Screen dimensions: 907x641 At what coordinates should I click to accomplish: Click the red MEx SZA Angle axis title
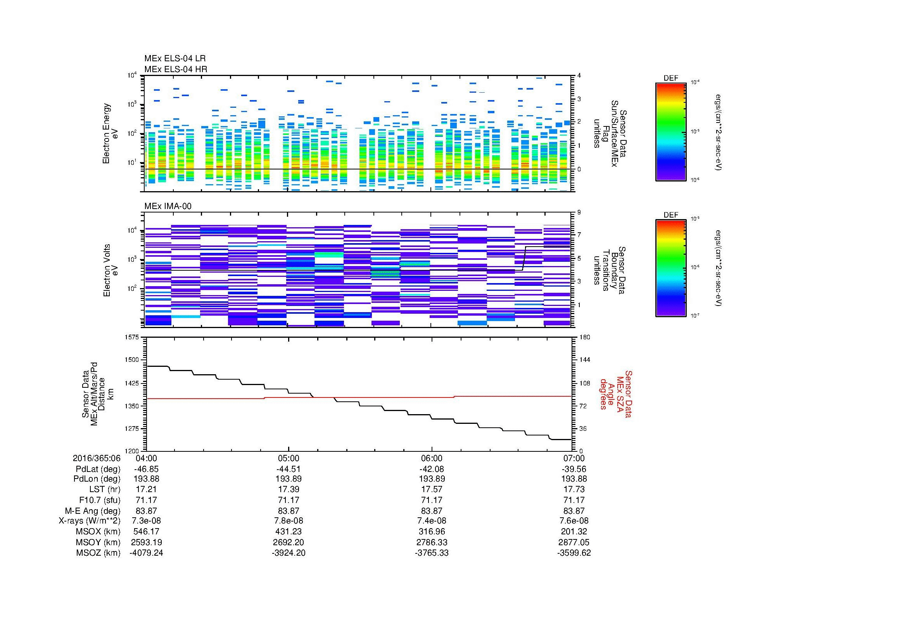(616, 394)
